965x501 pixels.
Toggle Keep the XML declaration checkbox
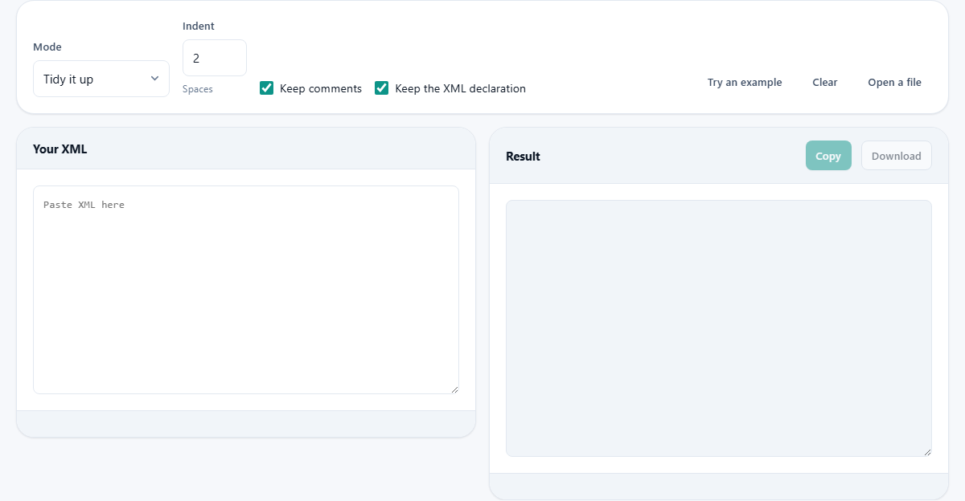382,88
